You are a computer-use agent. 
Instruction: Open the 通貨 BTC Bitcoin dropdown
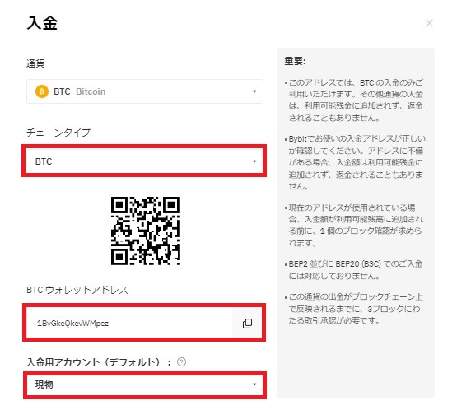pyautogui.click(x=145, y=91)
